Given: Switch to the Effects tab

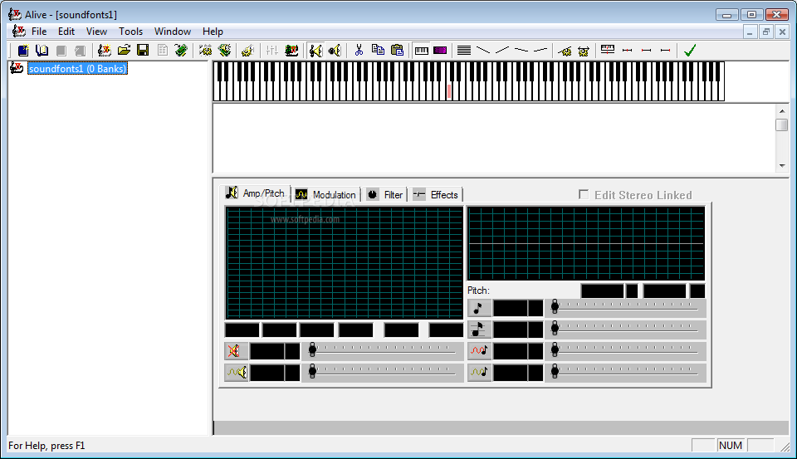Looking at the screenshot, I should pos(436,195).
